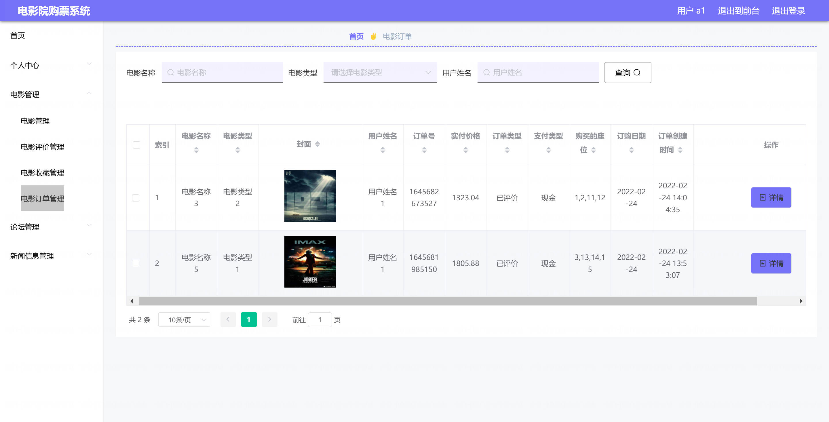
Task: Click sort arrows on 实付价格 column header
Action: coord(465,150)
